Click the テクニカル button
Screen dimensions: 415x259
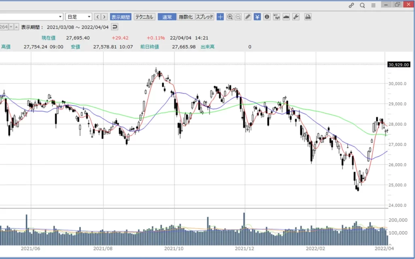pyautogui.click(x=144, y=17)
